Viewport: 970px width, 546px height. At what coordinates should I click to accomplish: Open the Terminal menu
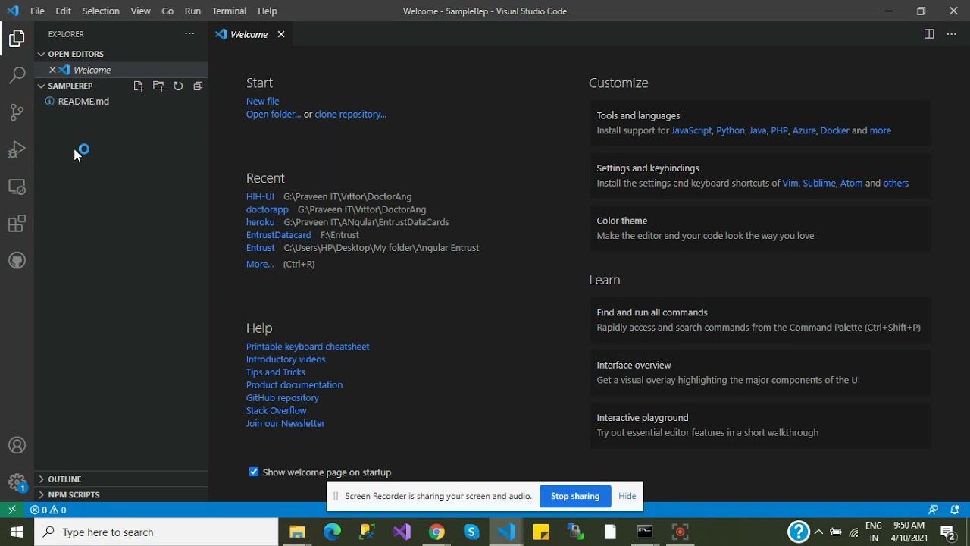[229, 11]
